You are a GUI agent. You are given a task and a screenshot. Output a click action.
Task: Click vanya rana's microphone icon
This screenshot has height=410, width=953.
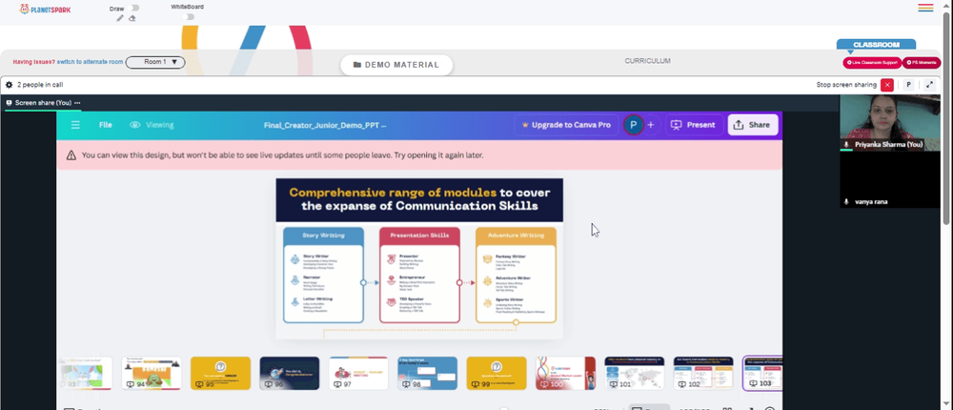(846, 201)
